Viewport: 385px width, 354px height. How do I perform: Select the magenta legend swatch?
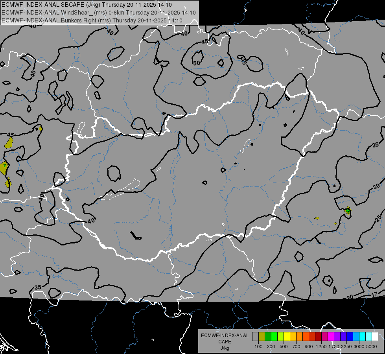[x=331, y=337]
